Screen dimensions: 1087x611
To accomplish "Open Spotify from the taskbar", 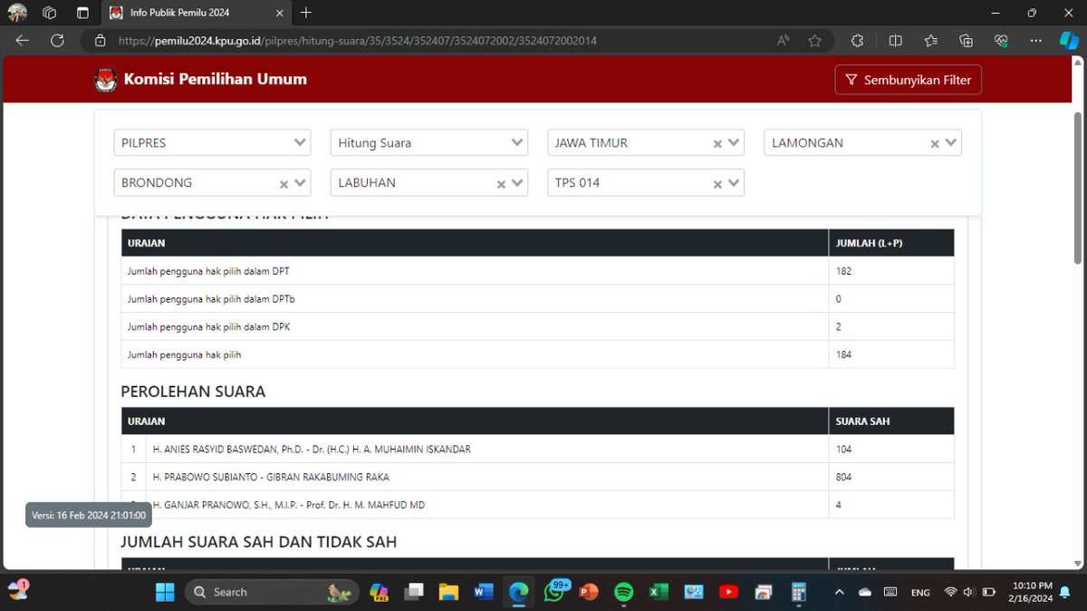I will coord(623,592).
